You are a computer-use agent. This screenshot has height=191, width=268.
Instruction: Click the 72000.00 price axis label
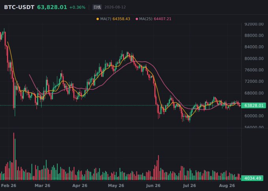coord(254,81)
